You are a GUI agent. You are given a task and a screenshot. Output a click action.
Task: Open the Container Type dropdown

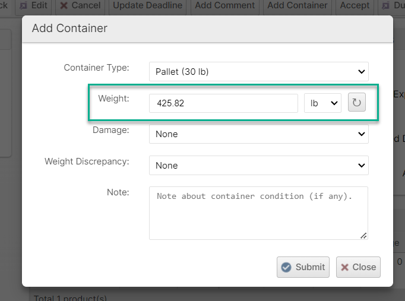258,72
